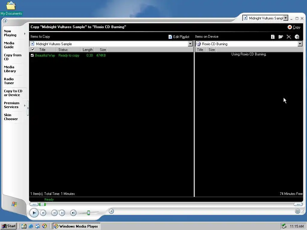Select Radio Tuner
This screenshot has width=307, height=230.
click(9, 81)
